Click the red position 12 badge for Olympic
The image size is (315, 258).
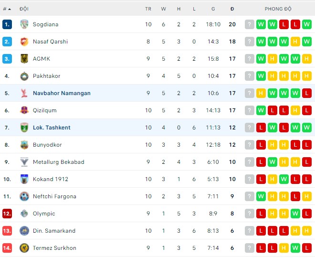[x=7, y=214]
